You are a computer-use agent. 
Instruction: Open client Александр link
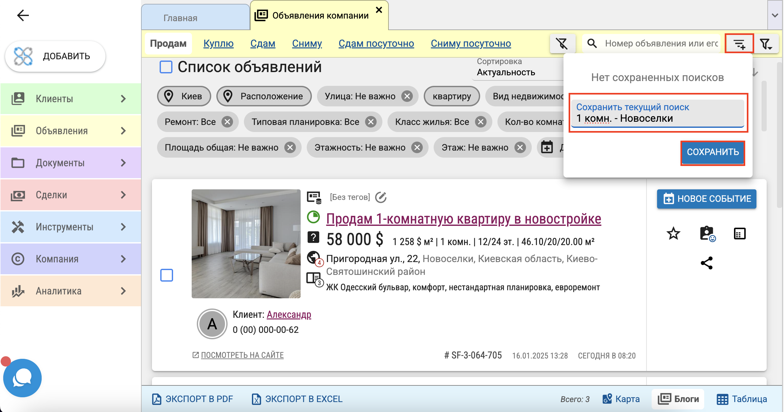[x=289, y=315]
